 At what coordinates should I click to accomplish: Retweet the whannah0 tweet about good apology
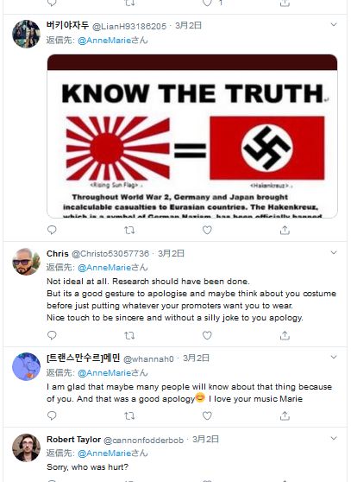[x=129, y=415]
